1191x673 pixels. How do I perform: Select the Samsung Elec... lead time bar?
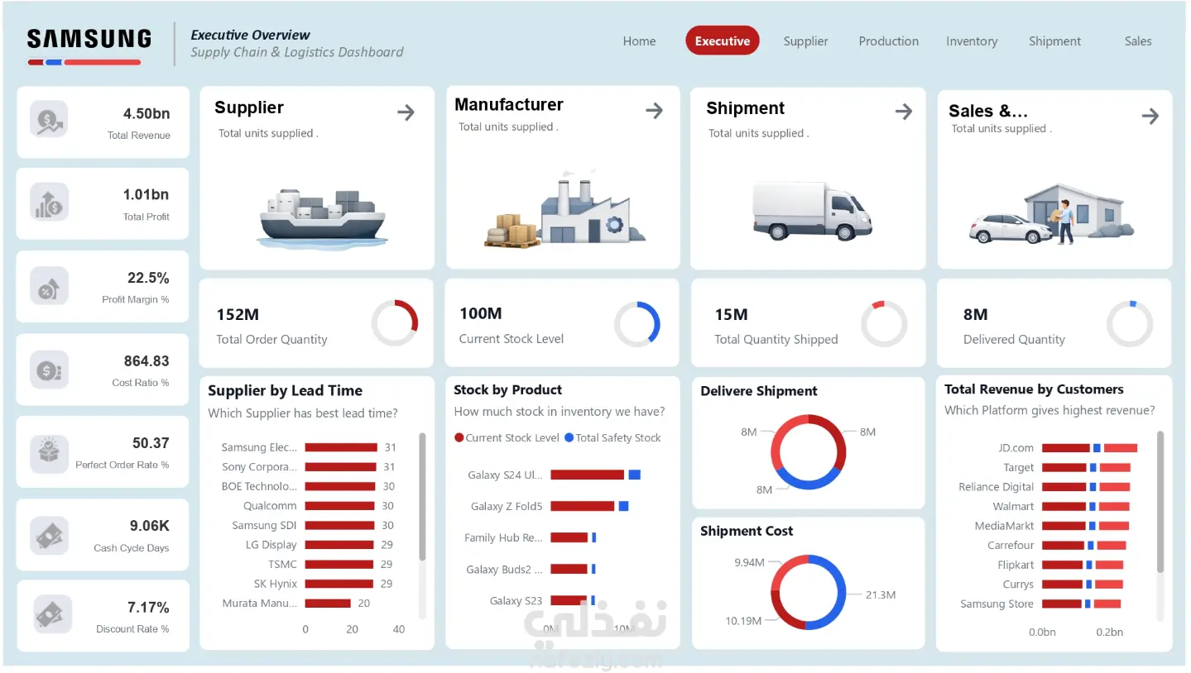click(341, 447)
